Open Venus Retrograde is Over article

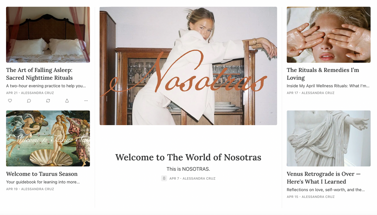324,178
